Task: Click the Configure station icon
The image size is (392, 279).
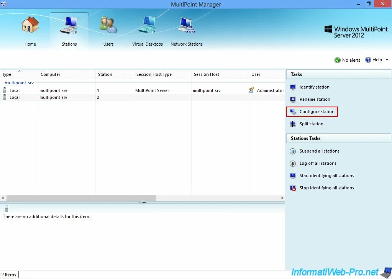Action: 293,112
